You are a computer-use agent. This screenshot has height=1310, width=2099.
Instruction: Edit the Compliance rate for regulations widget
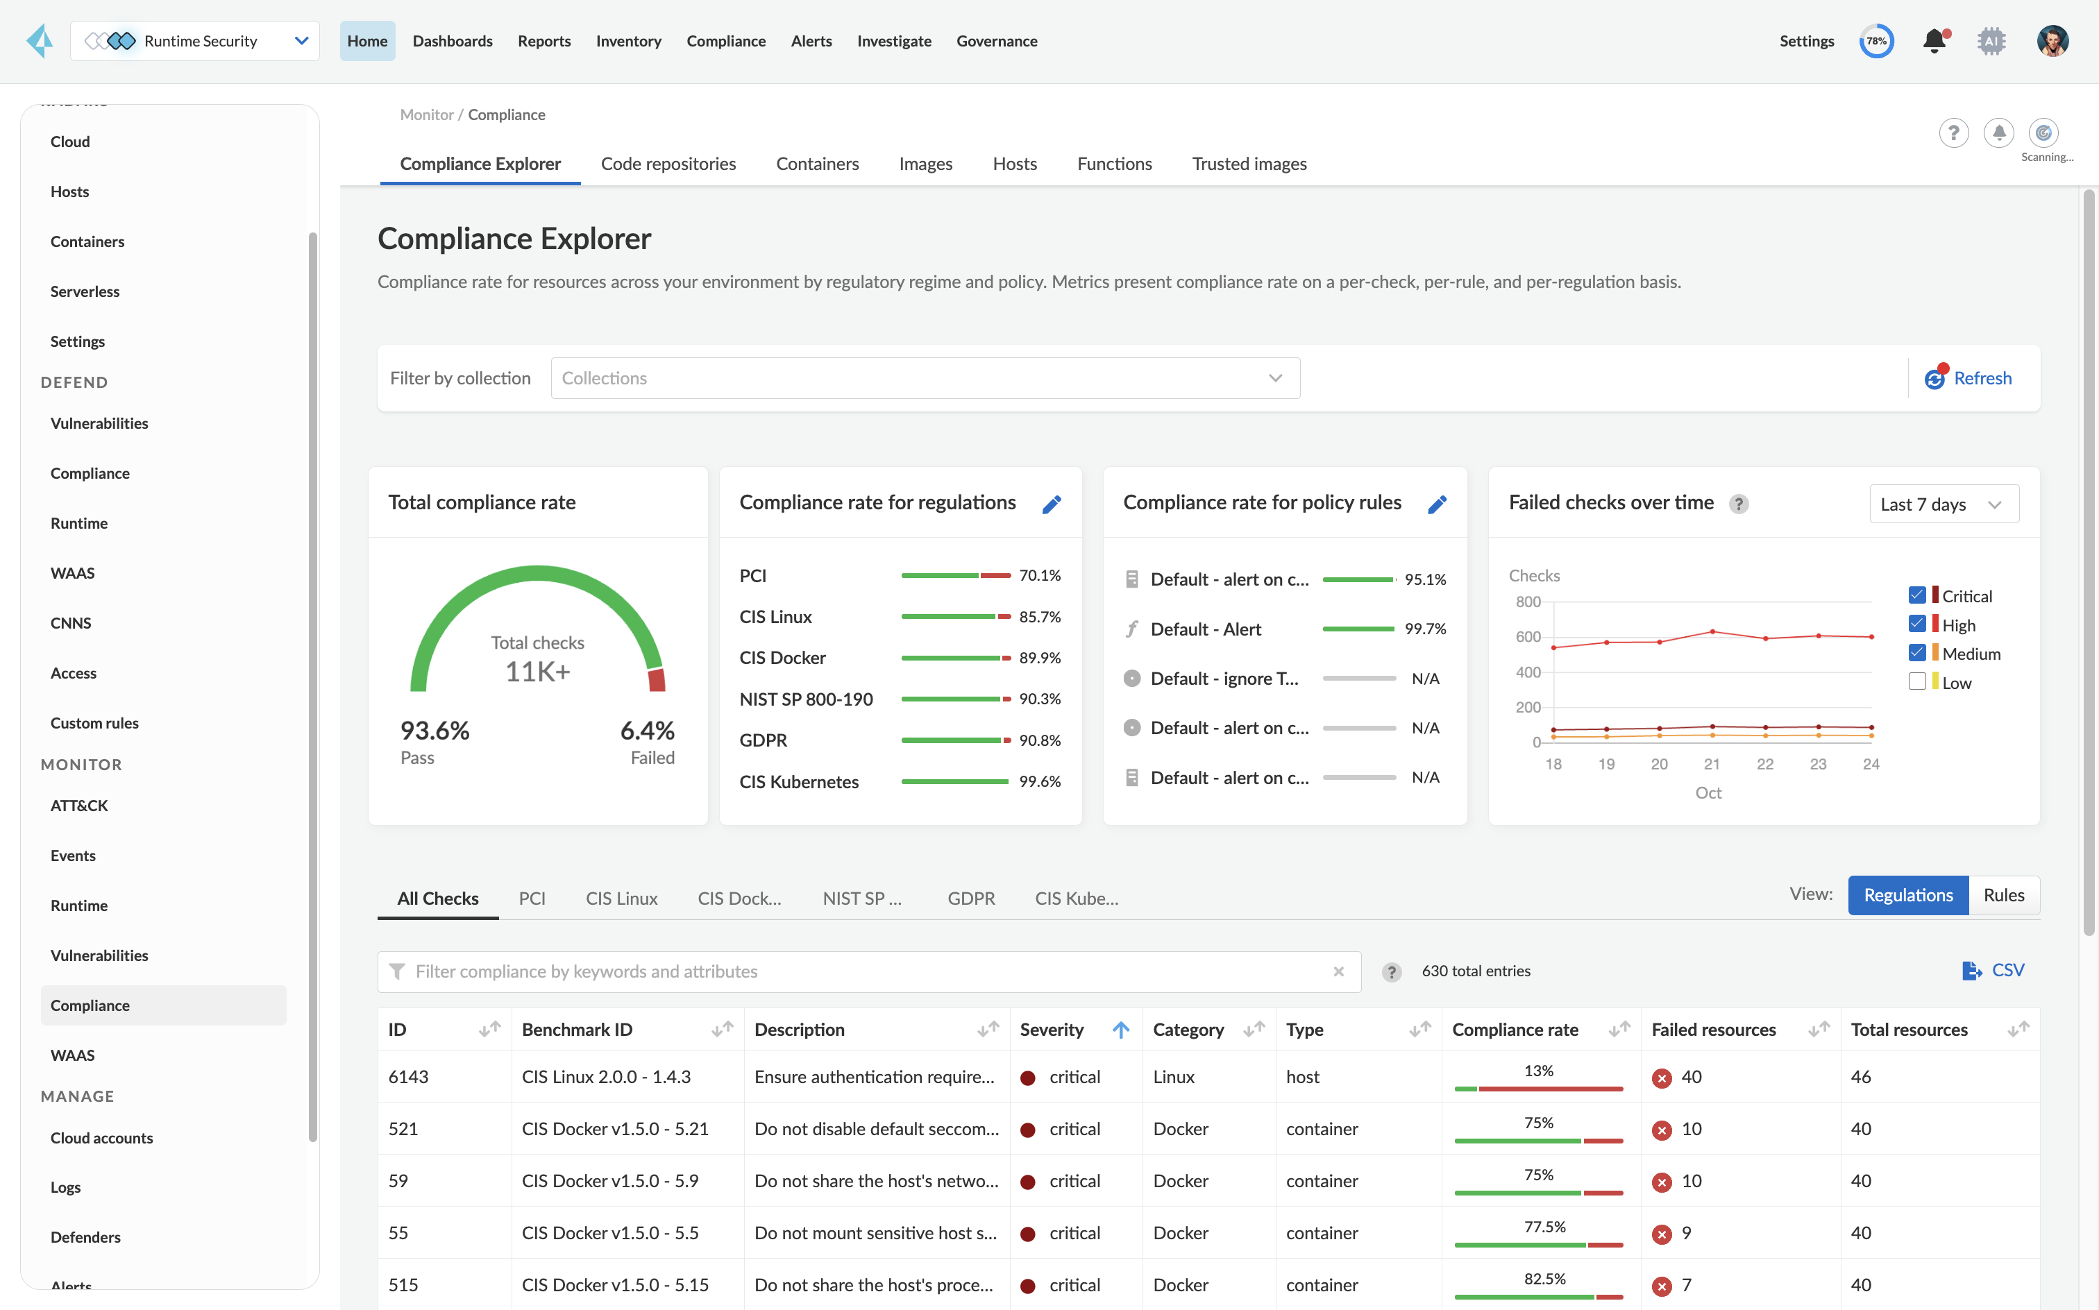click(x=1051, y=504)
